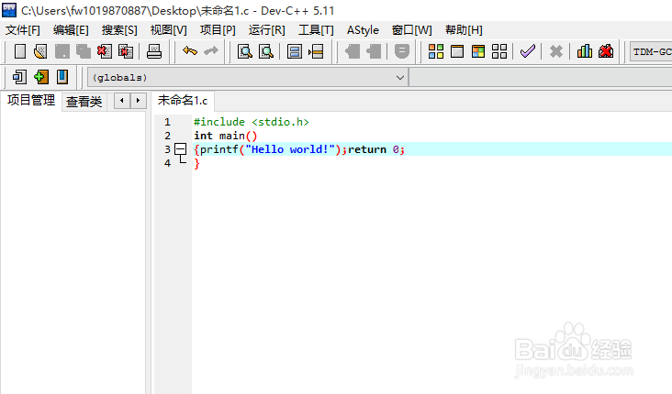Screen dimensions: 672x394
Task: Run the program
Action: [457, 51]
